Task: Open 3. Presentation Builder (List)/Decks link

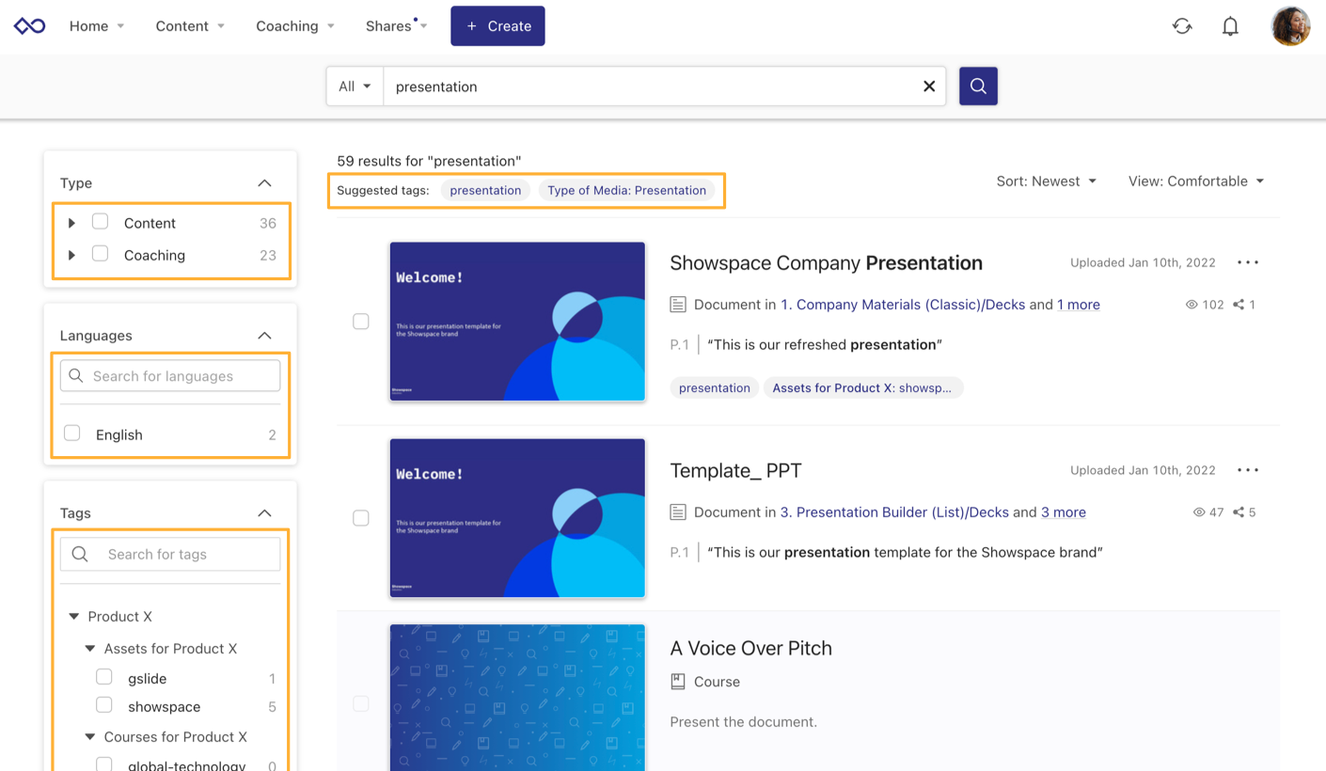Action: 894,512
